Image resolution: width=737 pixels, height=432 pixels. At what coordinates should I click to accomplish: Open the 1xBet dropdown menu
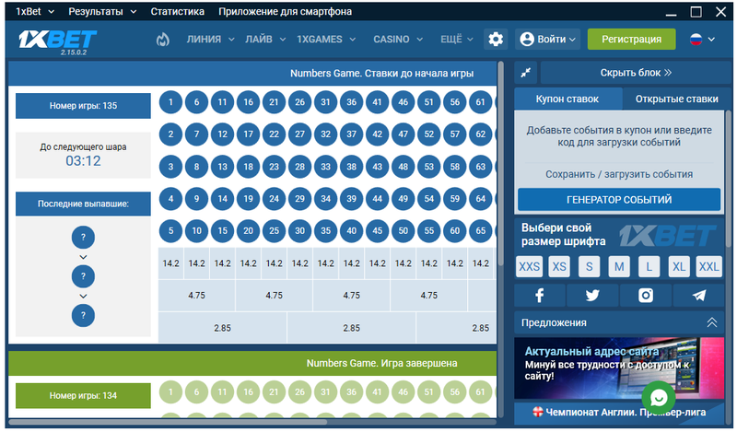coord(35,11)
